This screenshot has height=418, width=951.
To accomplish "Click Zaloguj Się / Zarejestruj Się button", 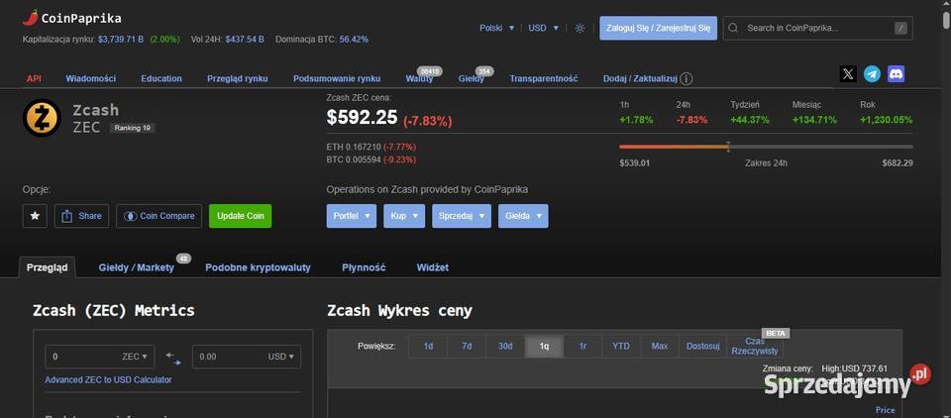I will 658,28.
